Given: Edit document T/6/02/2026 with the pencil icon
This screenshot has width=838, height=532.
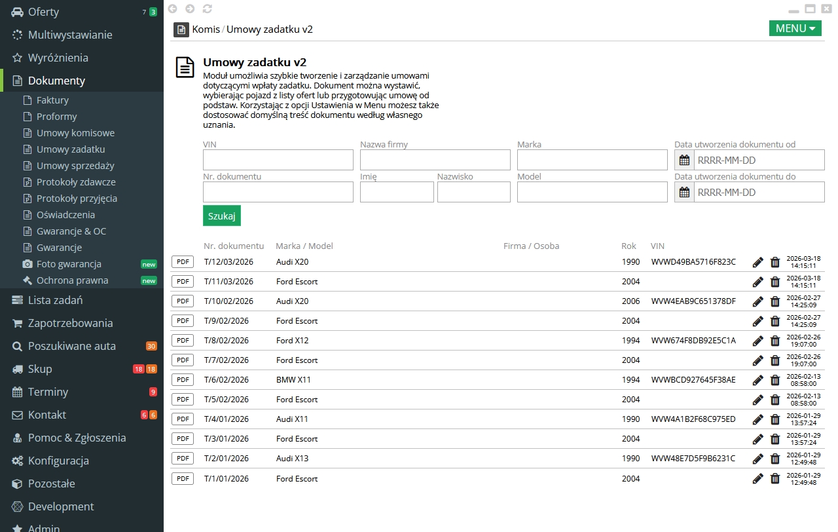Looking at the screenshot, I should 757,380.
